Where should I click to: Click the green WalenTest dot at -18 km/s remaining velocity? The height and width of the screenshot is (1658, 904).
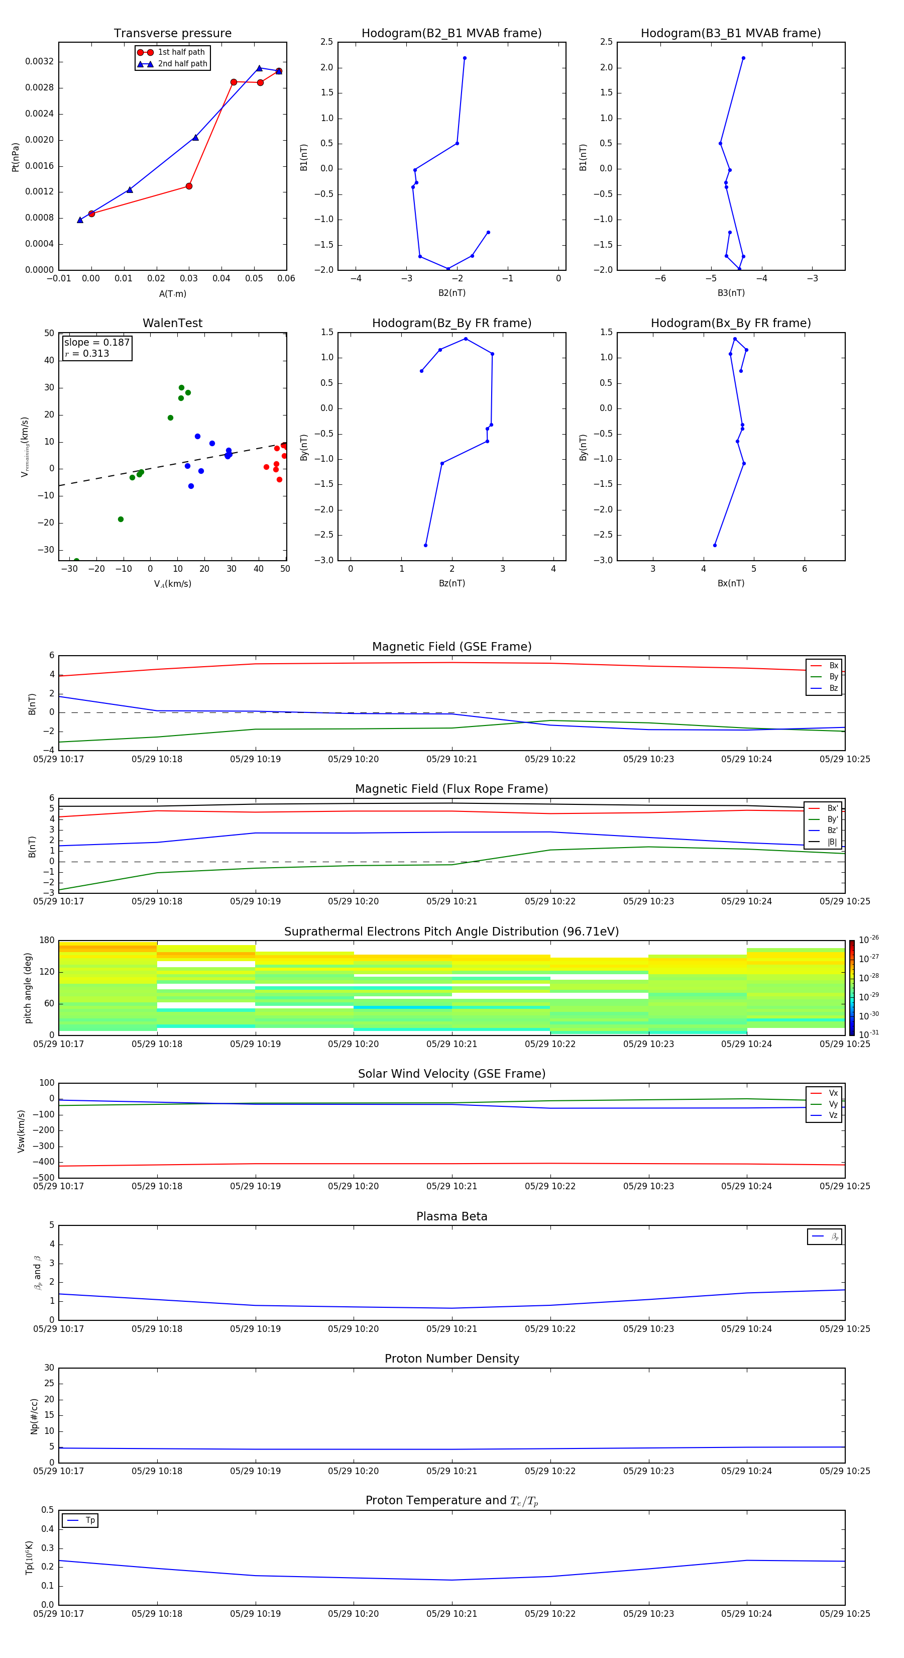tap(121, 520)
